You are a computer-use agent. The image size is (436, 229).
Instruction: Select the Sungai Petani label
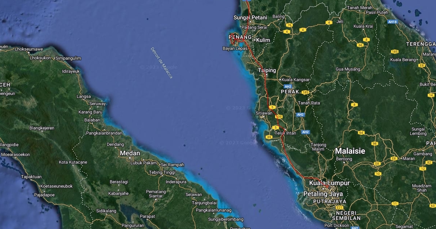click(x=250, y=17)
